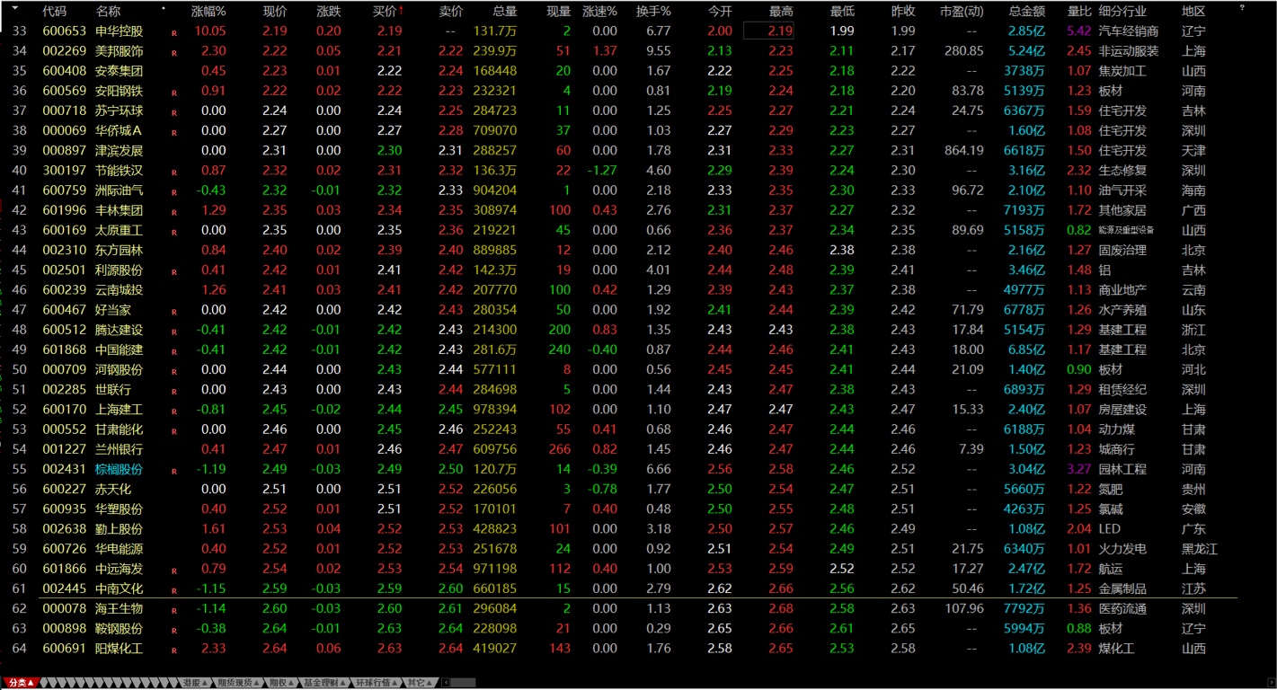The height and width of the screenshot is (690, 1277).
Task: Sort by the 代码 column header
Action: [54, 12]
